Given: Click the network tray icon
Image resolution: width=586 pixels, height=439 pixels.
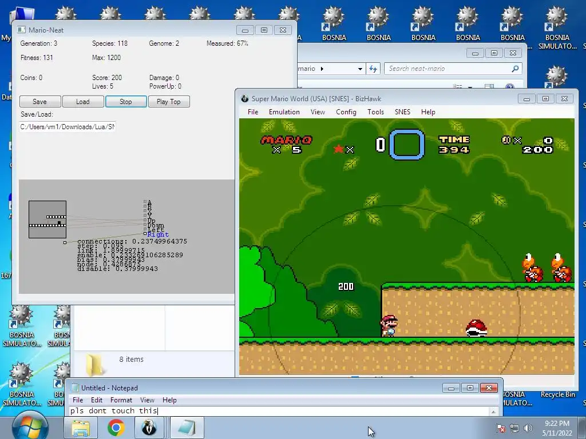Looking at the screenshot, I should click(x=514, y=428).
